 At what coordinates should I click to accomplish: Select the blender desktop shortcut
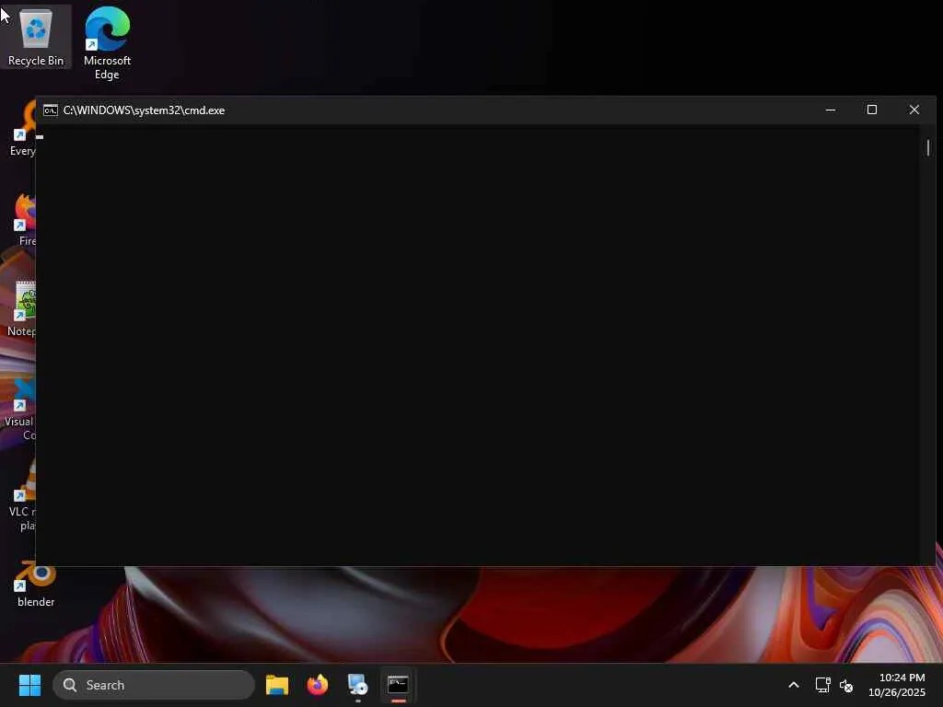click(x=36, y=585)
